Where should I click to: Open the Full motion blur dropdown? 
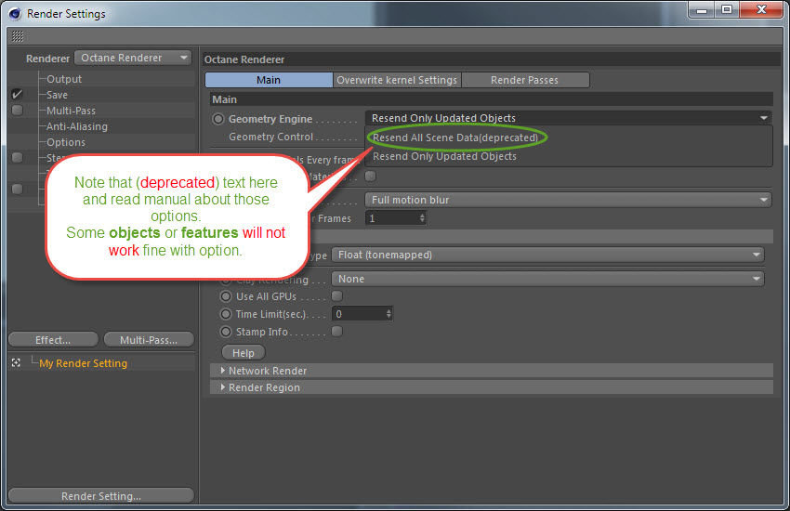point(568,200)
